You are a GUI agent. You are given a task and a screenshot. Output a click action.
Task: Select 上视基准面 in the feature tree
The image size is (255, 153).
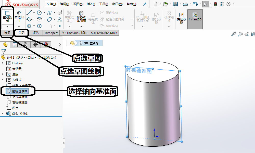(20, 97)
